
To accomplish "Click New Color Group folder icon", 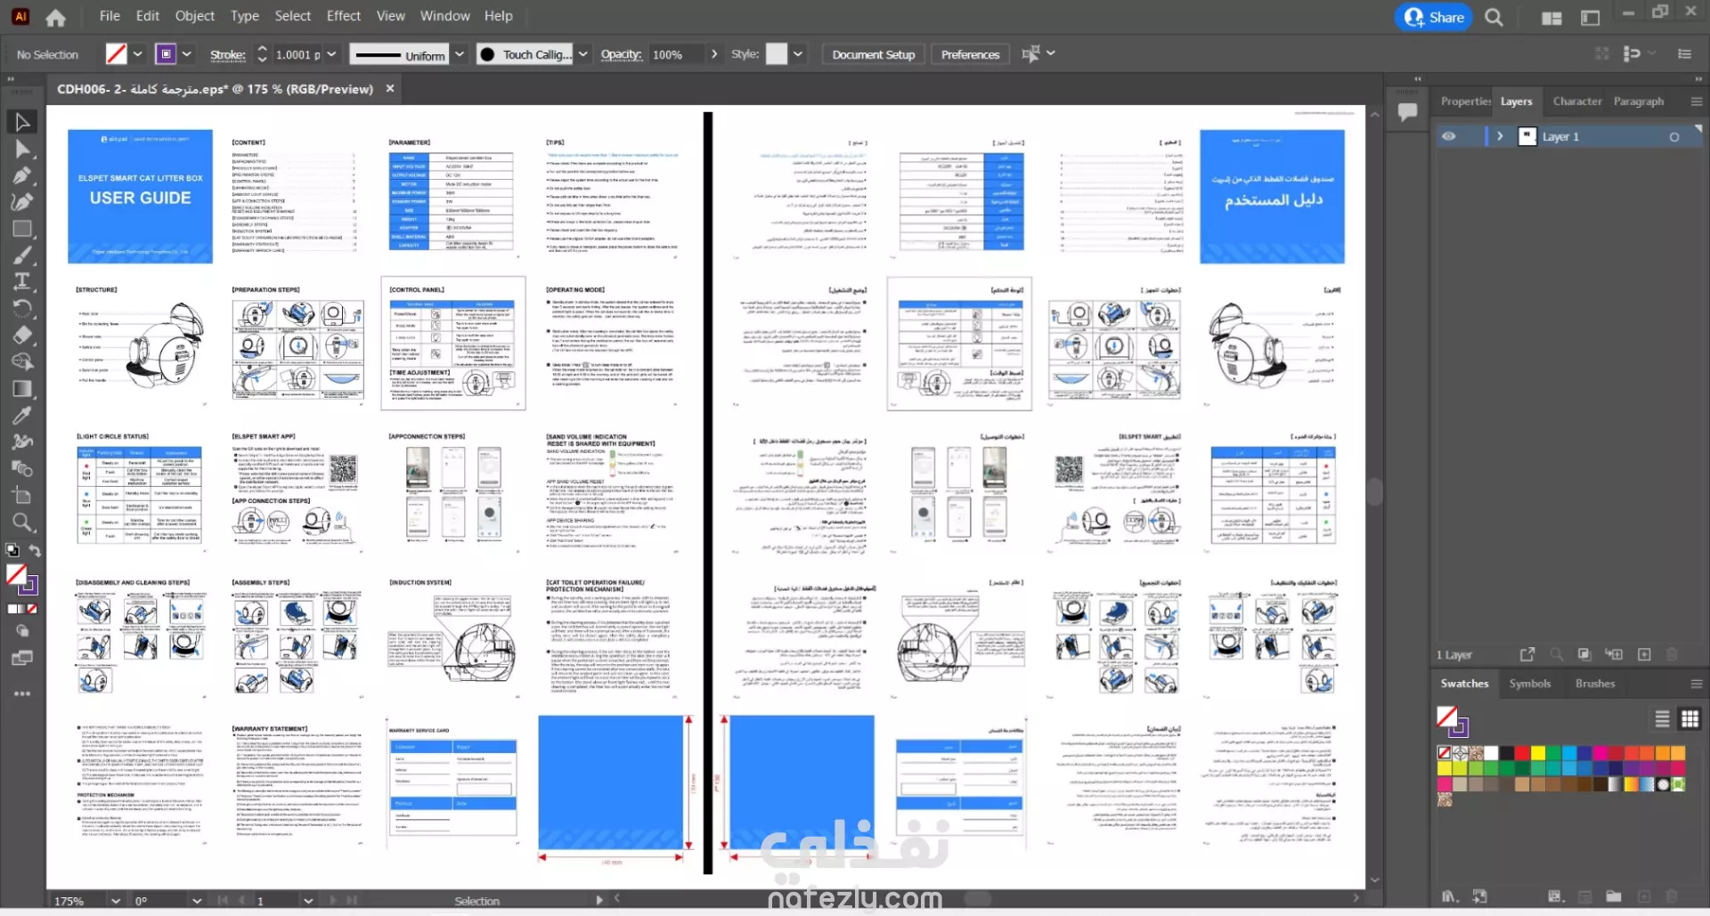I will click(1614, 896).
